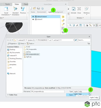Viewport: 101px width, 108px height.
Task: Close the Scene Editor dialog
Action: 66,4
